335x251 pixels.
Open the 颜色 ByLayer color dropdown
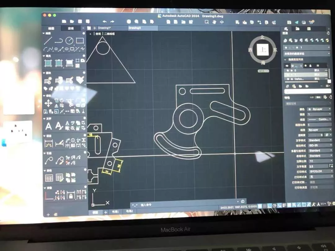tap(319, 109)
